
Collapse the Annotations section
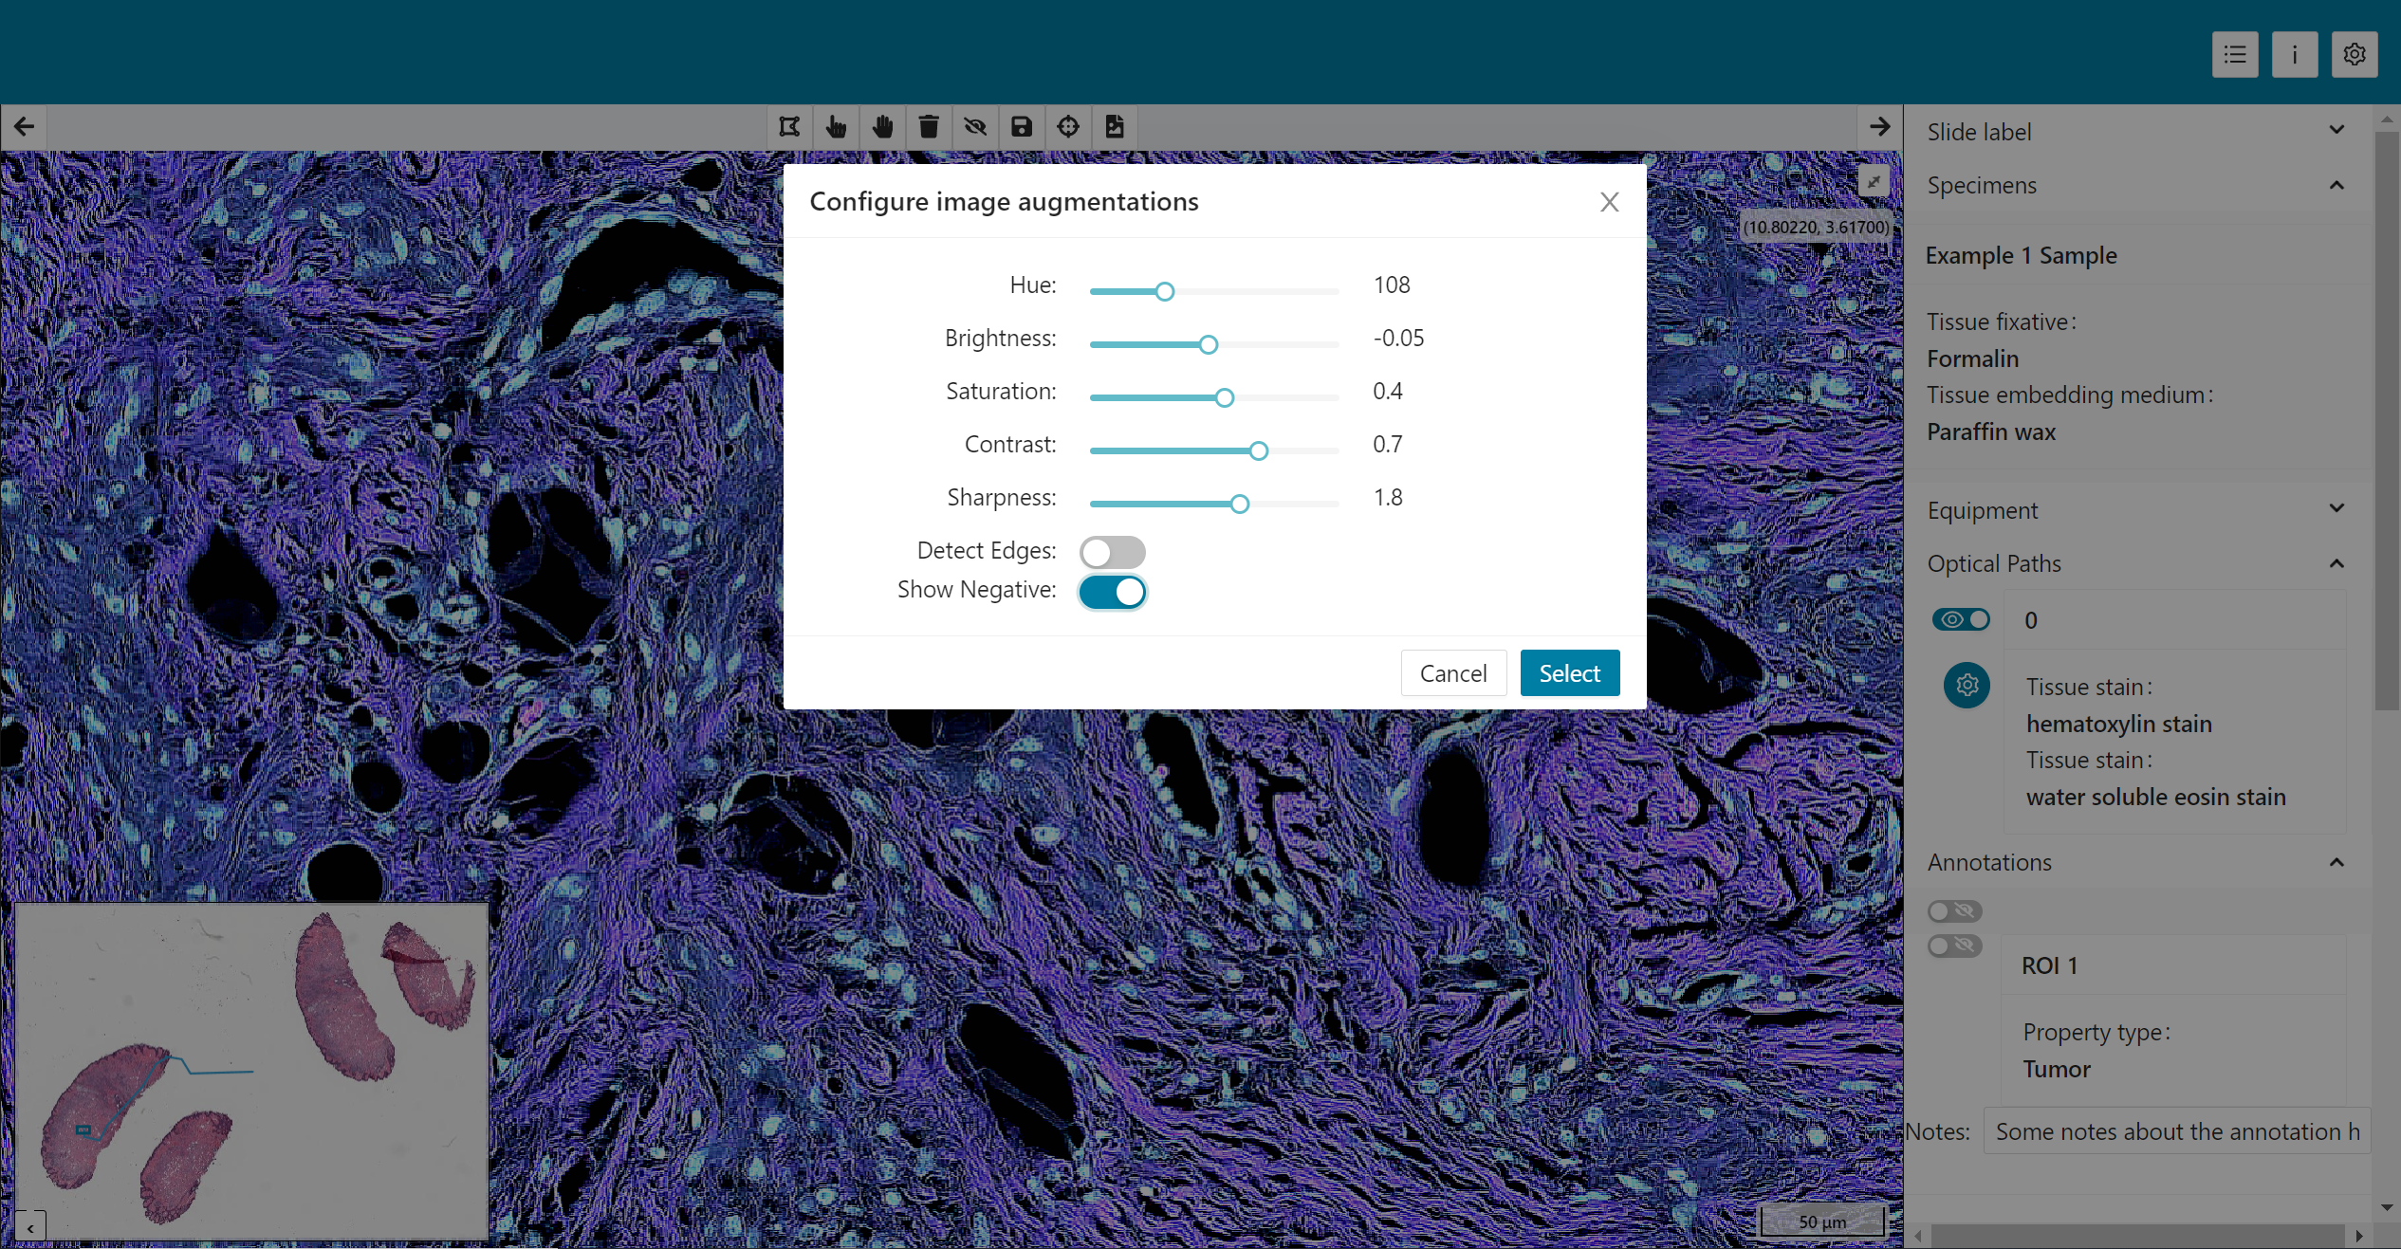pos(2336,862)
